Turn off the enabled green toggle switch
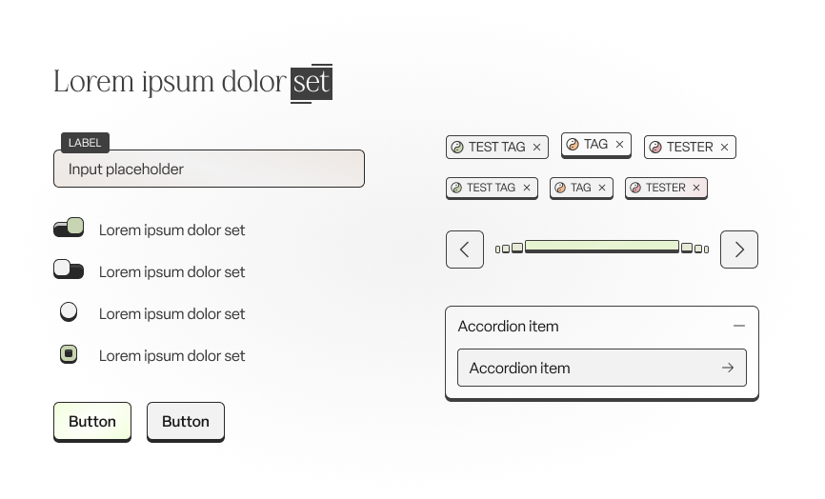Image resolution: width=825 pixels, height=499 pixels. tap(69, 228)
